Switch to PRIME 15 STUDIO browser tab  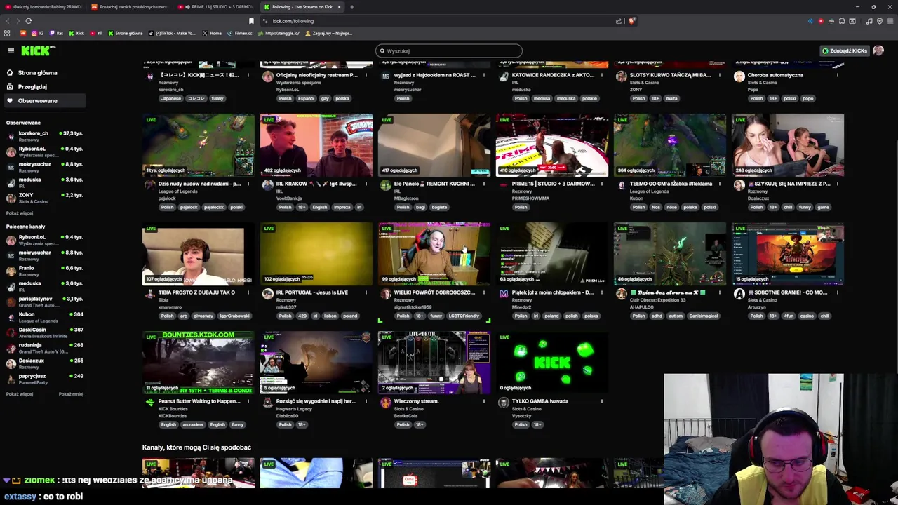pyautogui.click(x=216, y=7)
